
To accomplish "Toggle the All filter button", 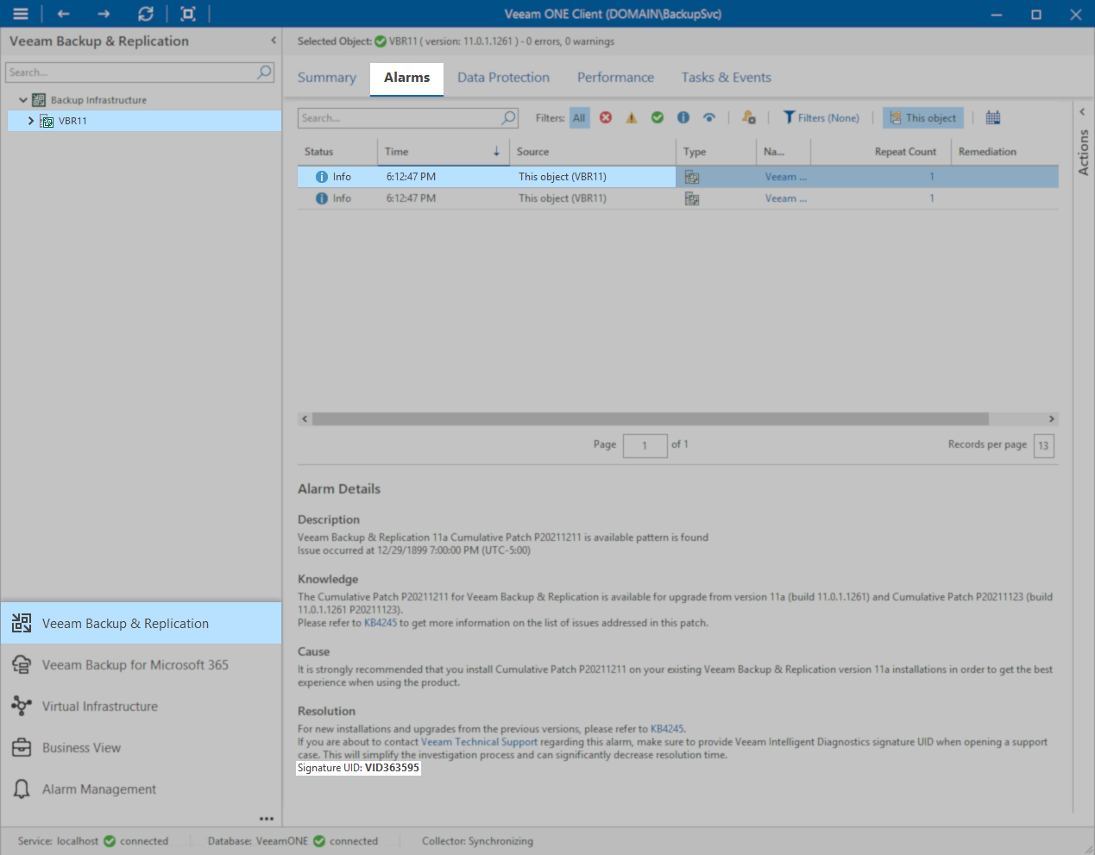I will point(579,117).
